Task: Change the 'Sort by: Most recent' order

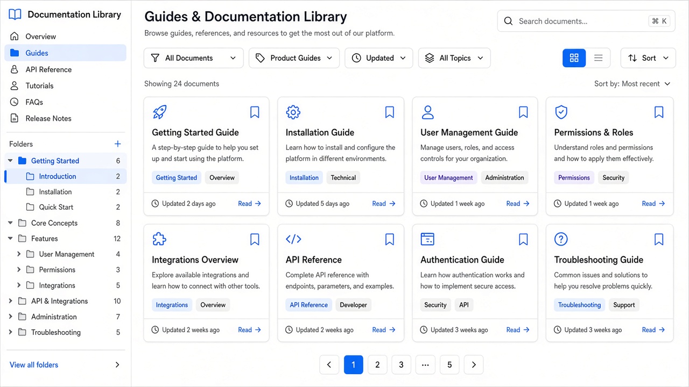Action: (632, 84)
